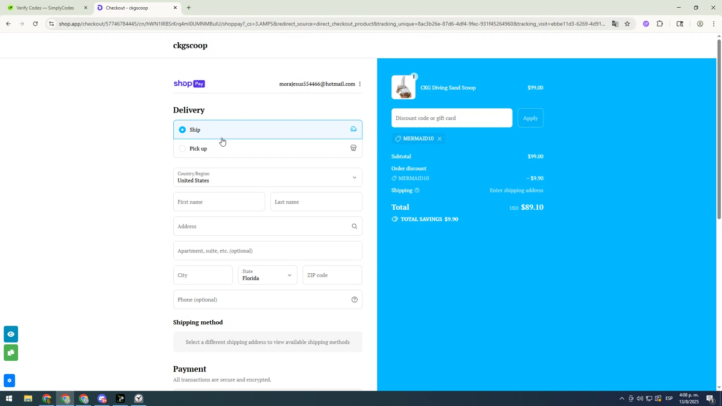Choose the Pick up delivery radio option
This screenshot has height=406, width=722.
[182, 149]
